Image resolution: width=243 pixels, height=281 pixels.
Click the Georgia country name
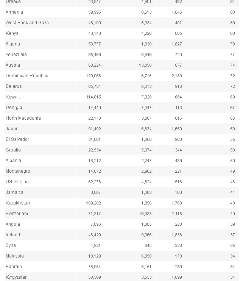tap(14, 108)
